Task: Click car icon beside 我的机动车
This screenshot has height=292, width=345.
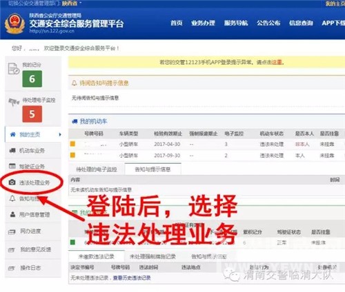Action: [x=75, y=121]
